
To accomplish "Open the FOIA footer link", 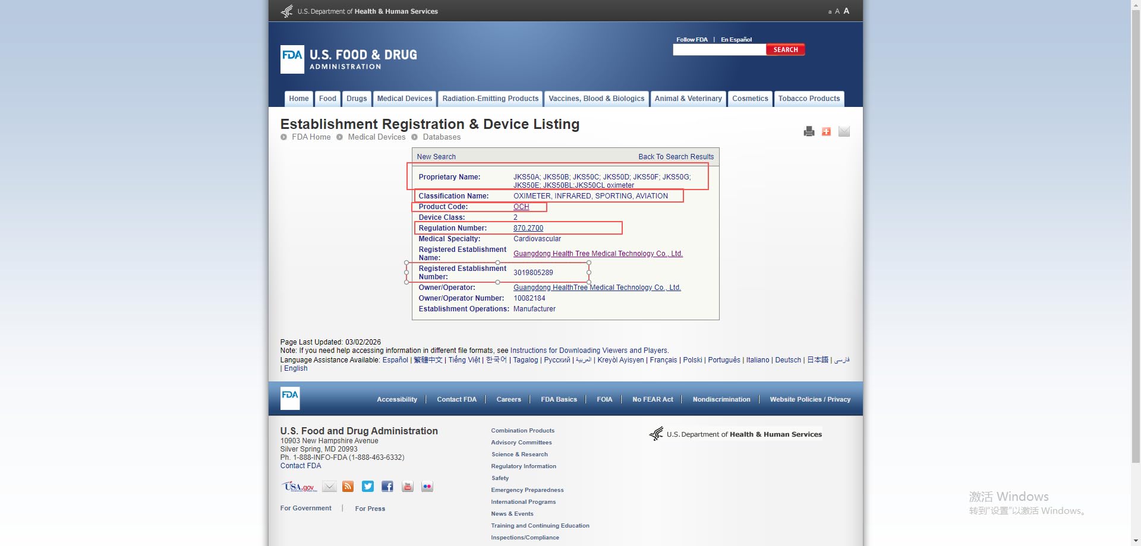I will [x=604, y=399].
